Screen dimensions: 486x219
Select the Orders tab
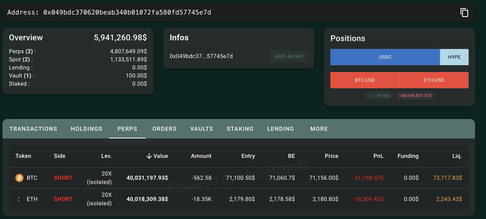click(164, 129)
